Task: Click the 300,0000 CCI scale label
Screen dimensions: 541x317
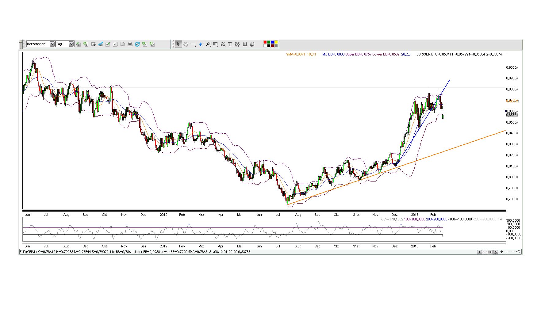Action: click(x=513, y=221)
